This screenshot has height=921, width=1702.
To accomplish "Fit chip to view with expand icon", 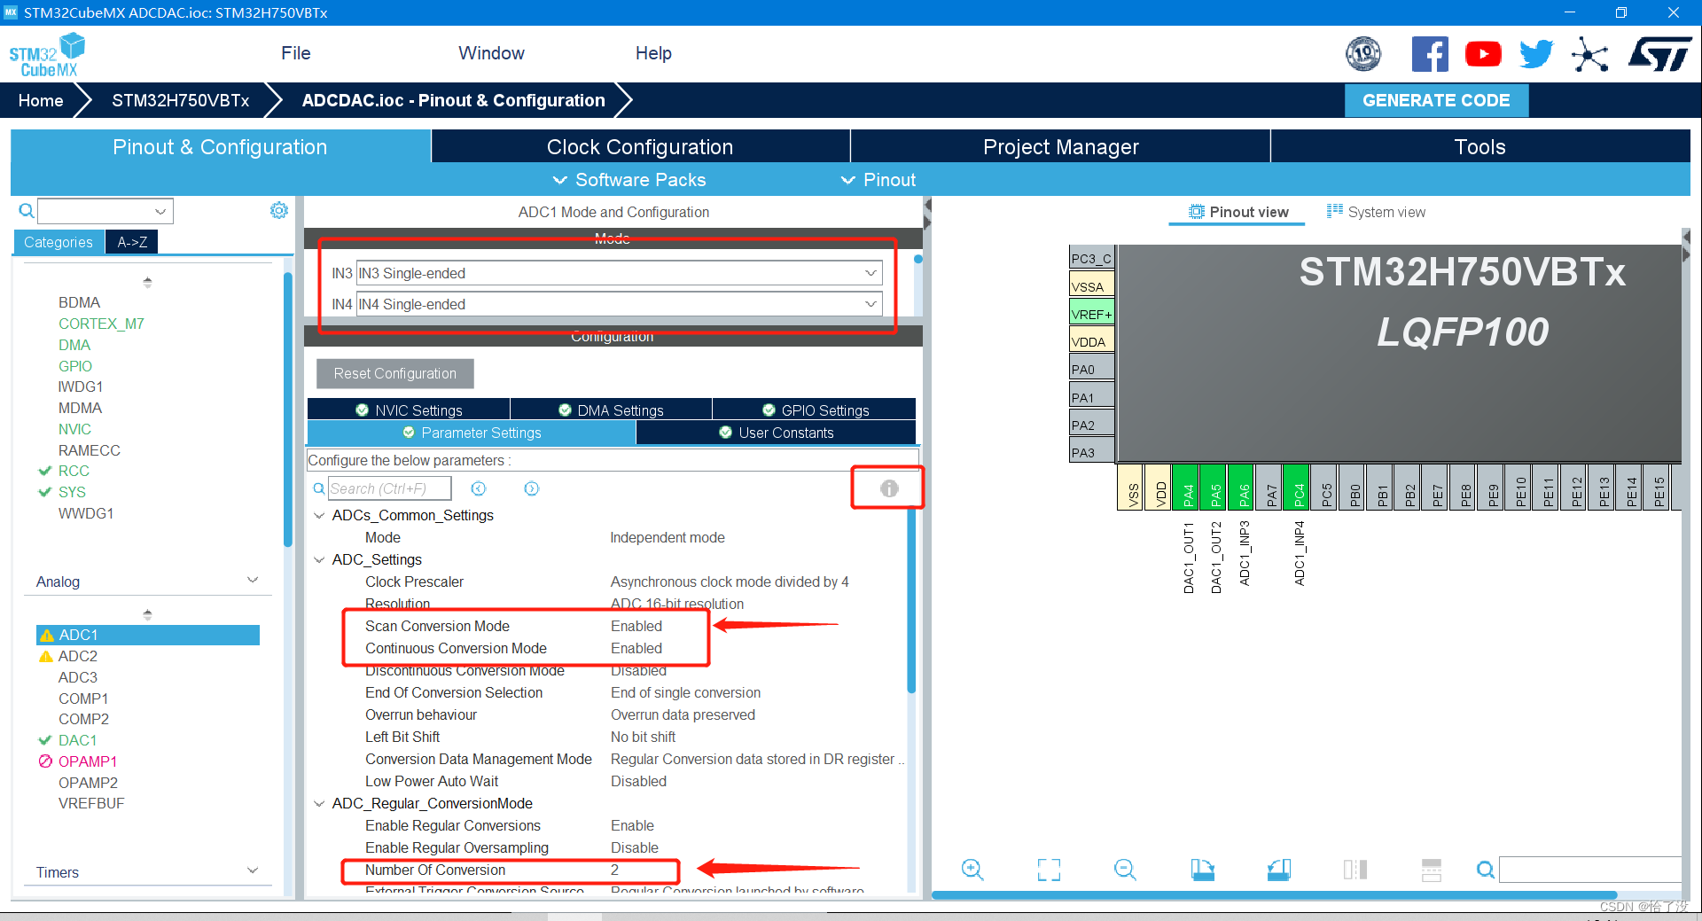I will pos(1049,870).
